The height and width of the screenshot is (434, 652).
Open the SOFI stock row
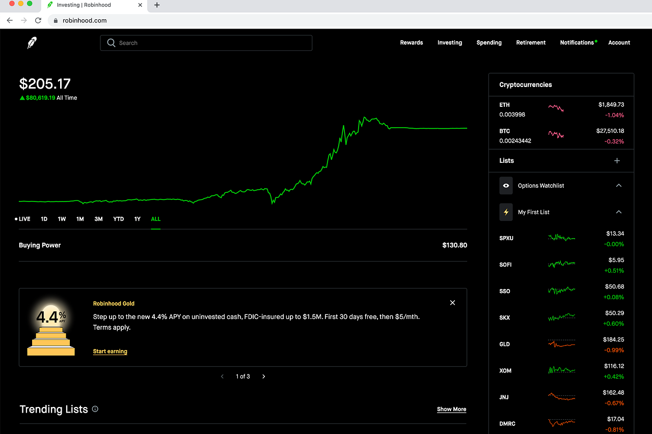tap(561, 265)
